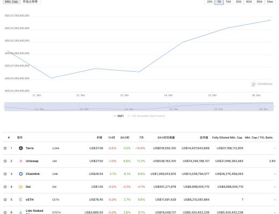Open the cETH coin page
The width and height of the screenshot is (279, 214).
(x=30, y=200)
